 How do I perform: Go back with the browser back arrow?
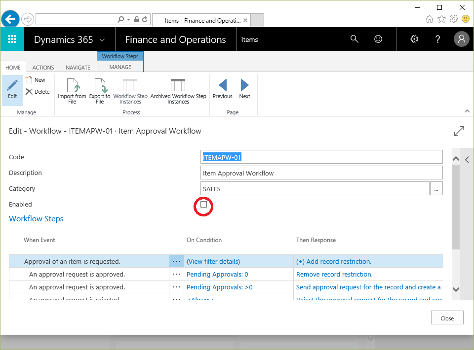tap(10, 19)
